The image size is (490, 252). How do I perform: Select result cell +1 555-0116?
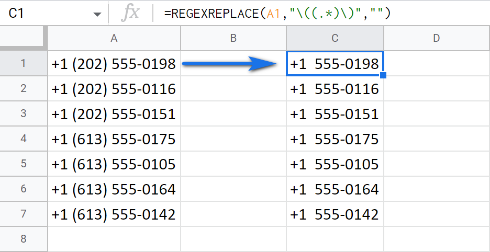(335, 88)
